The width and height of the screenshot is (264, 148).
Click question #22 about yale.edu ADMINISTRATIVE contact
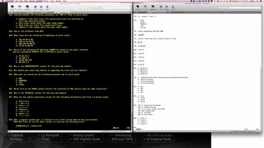[40, 66]
